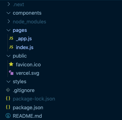
Task: Open the vercel.svg file
Action: tap(28, 73)
